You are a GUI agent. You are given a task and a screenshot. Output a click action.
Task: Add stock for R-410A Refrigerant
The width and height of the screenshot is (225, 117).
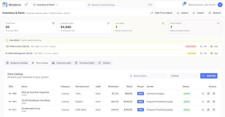(x=214, y=53)
